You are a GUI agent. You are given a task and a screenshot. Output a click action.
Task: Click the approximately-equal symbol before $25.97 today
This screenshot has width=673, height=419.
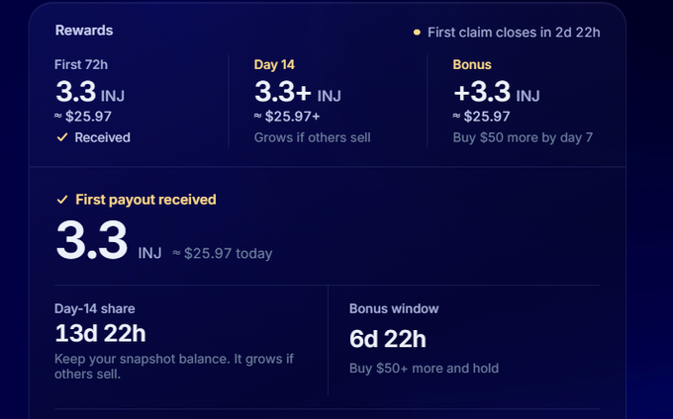176,253
